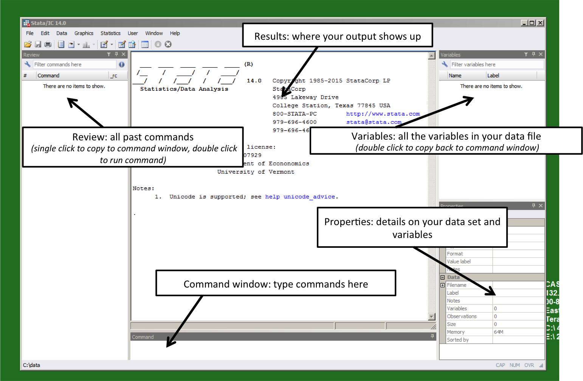
Task: Click the wrench icon in Variables panel
Action: [445, 64]
